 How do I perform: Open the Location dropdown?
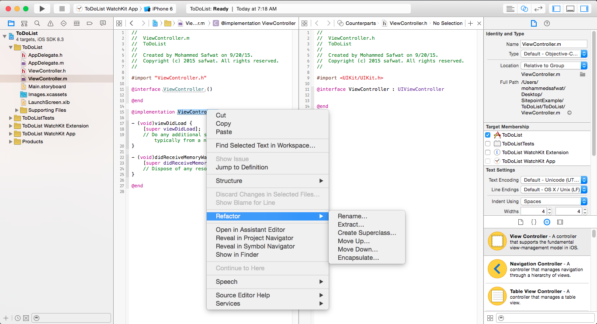point(554,65)
